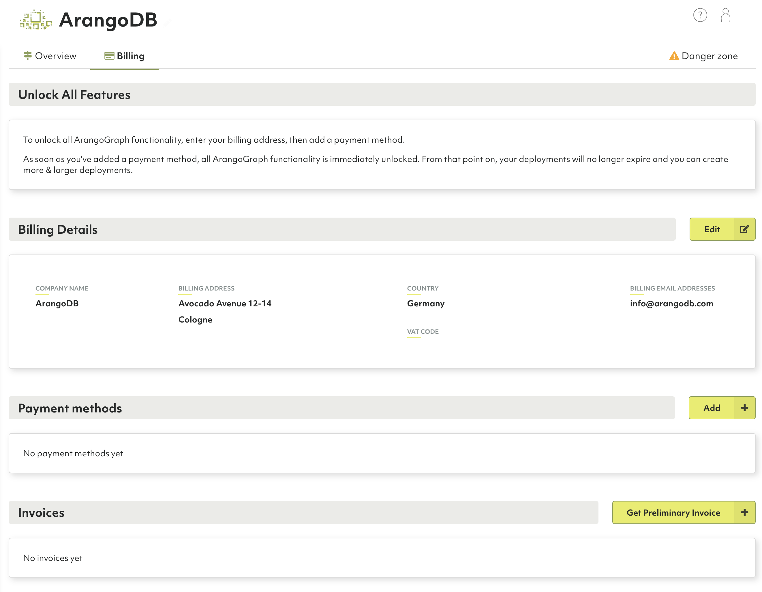Screen dimensions: 762x592
Task: Click the ArangoDB logo graphic
Action: tap(35, 20)
